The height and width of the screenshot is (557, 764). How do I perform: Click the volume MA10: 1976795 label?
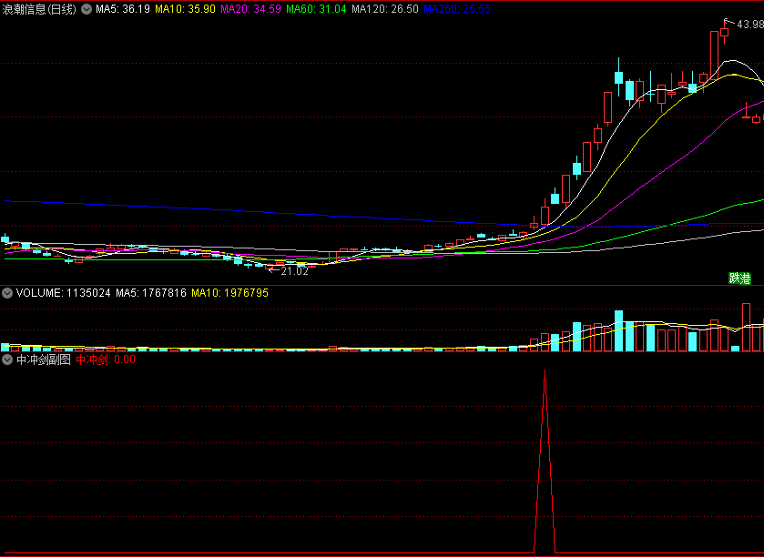coord(230,293)
